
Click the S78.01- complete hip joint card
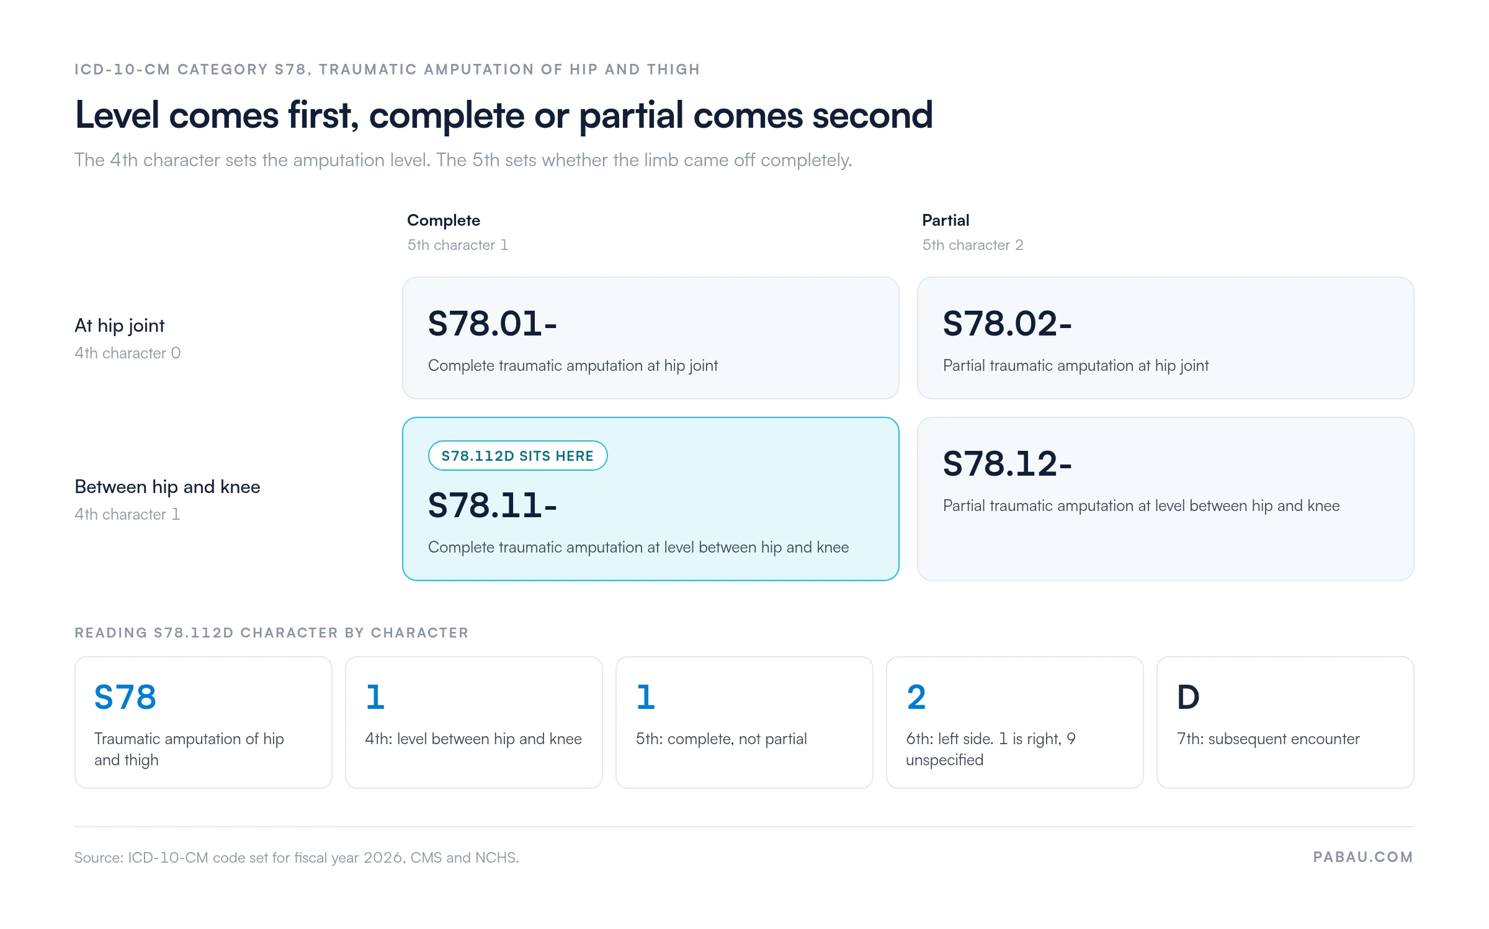point(650,338)
